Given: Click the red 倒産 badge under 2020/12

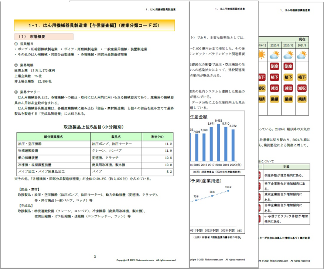Looking at the screenshot, I should click(288, 67).
